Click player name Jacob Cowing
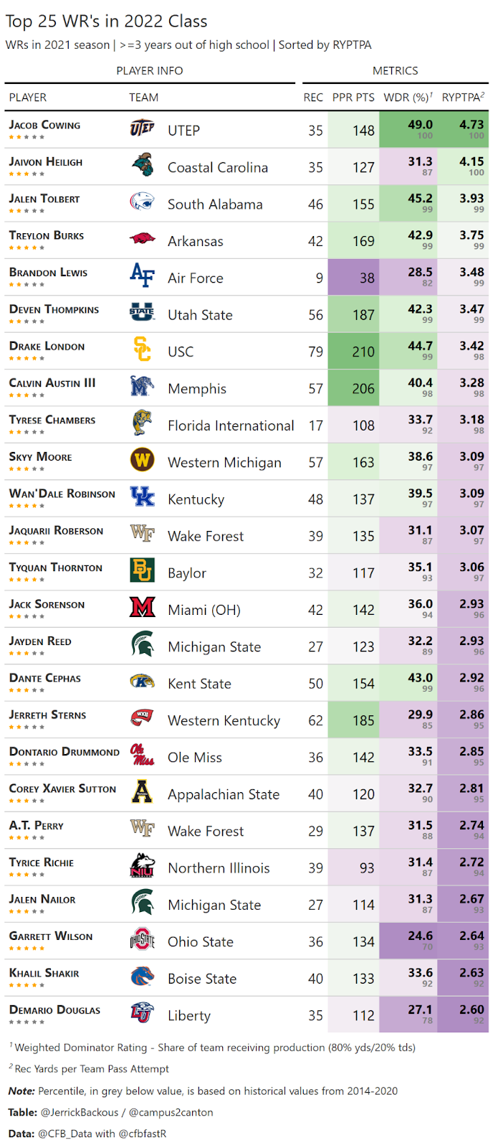This screenshot has height=1148, width=493. [44, 126]
